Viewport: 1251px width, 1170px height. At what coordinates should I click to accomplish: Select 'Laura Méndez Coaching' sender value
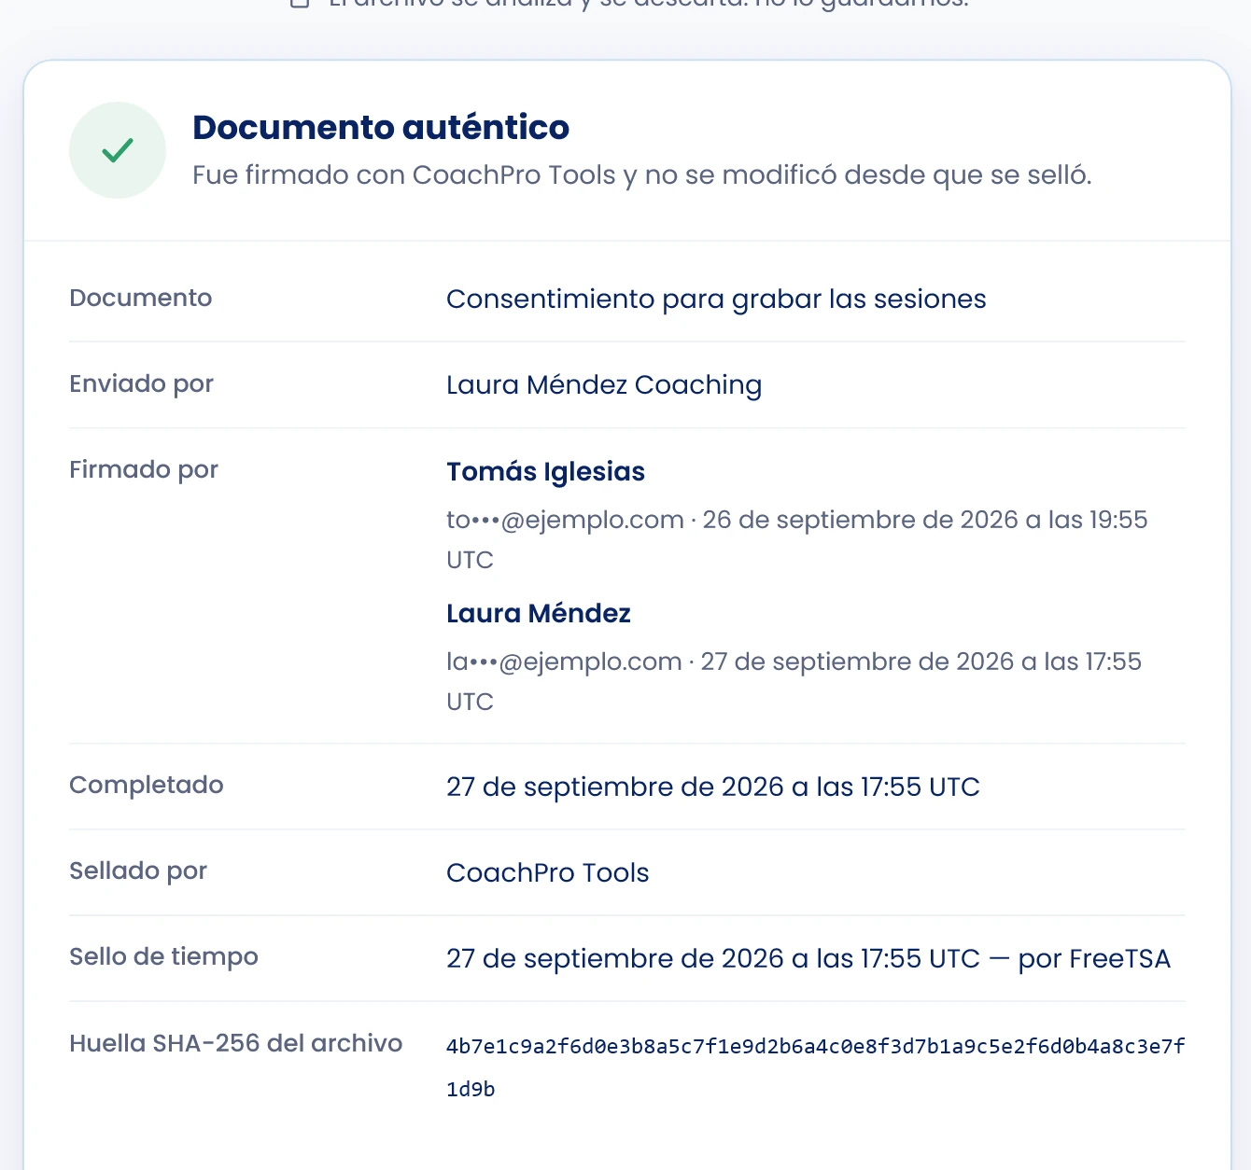pyautogui.click(x=604, y=384)
